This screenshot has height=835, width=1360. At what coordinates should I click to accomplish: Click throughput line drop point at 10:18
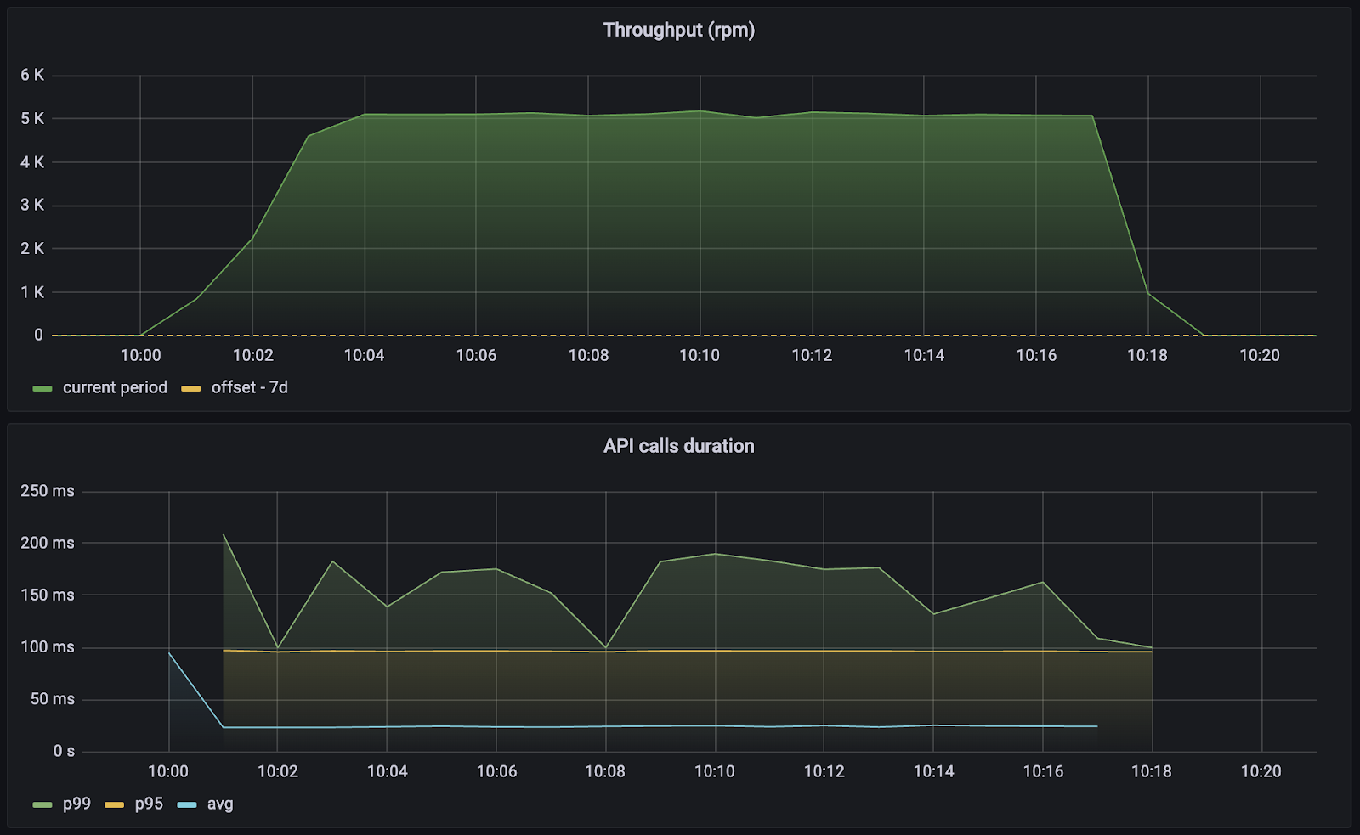point(1148,294)
